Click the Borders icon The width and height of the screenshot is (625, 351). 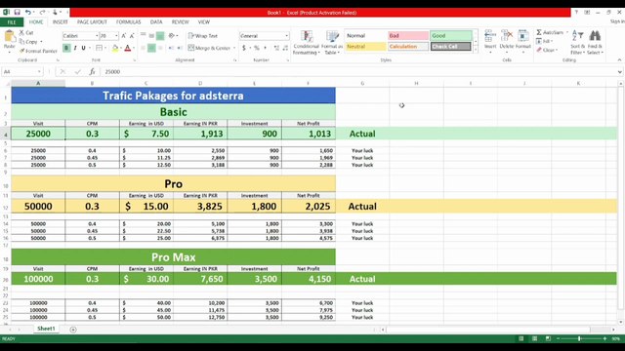click(x=99, y=48)
